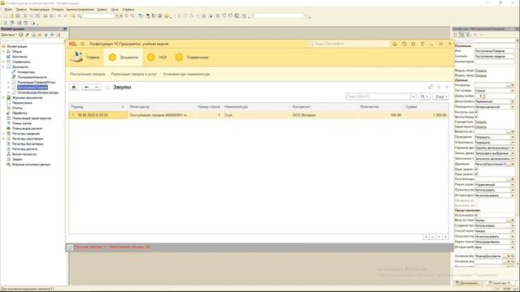
Task: Open the Администрирование menu
Action: pyautogui.click(x=80, y=10)
